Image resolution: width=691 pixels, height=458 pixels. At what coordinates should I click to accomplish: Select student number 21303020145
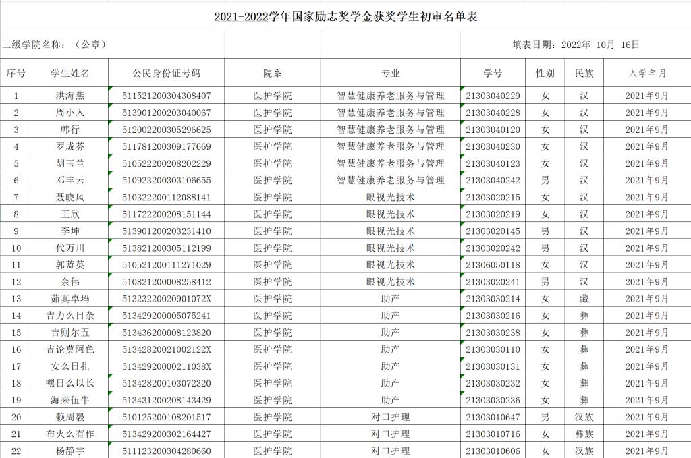click(x=493, y=231)
